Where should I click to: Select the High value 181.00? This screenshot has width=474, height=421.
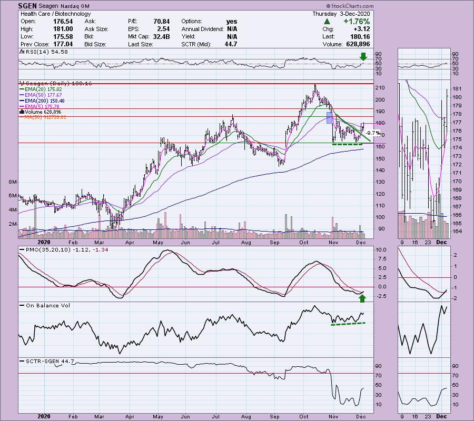(x=63, y=29)
